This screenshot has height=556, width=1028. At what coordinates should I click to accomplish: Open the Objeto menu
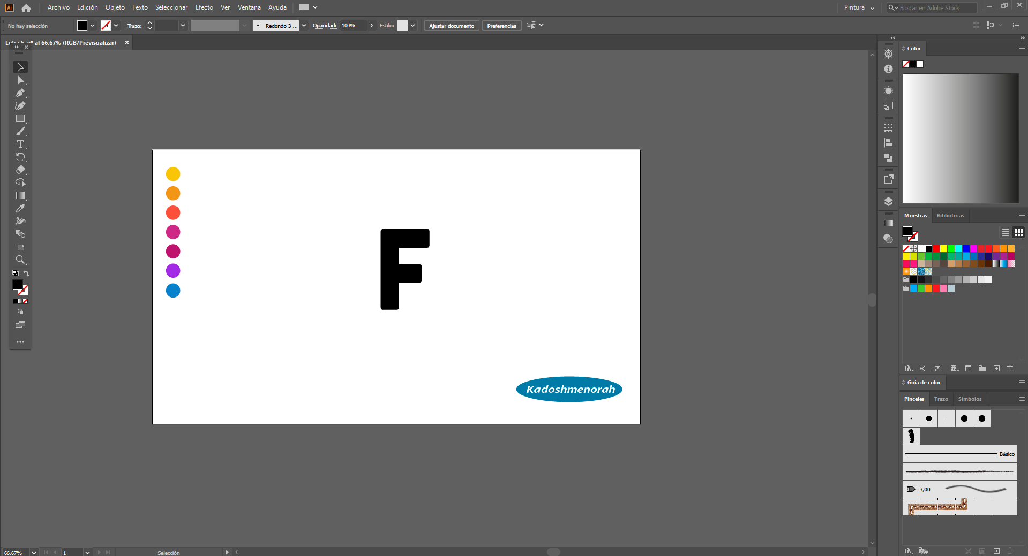pyautogui.click(x=115, y=7)
